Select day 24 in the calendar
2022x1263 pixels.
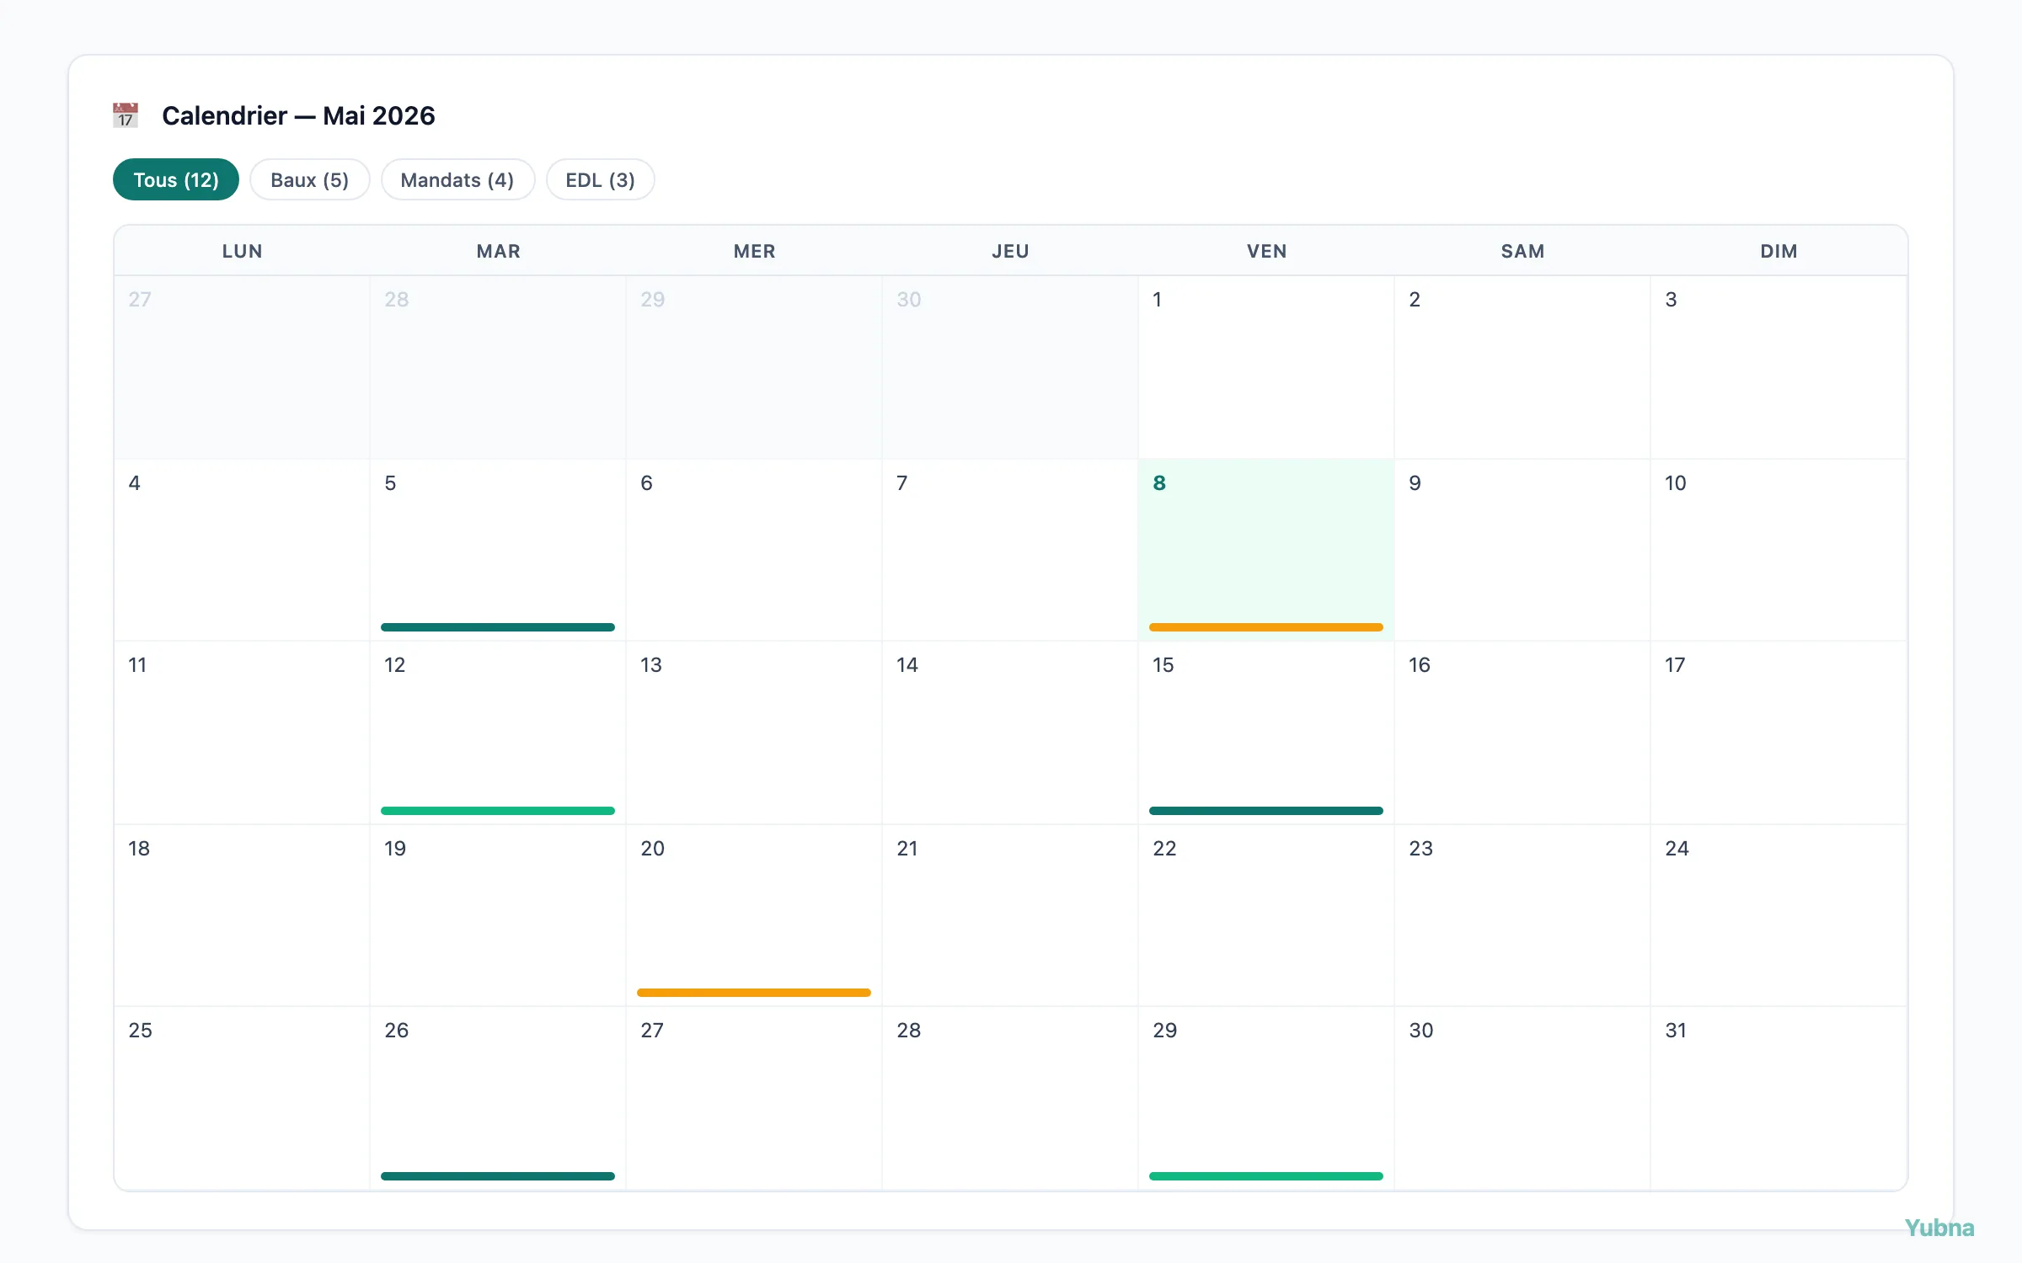(1779, 915)
